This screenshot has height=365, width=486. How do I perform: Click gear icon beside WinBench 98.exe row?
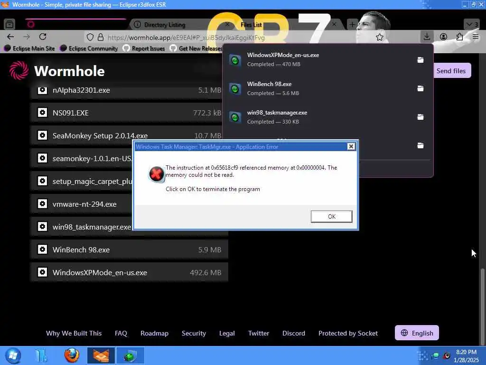coord(42,249)
